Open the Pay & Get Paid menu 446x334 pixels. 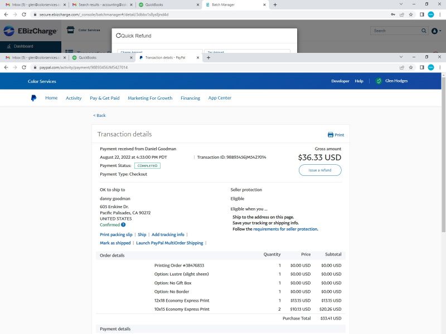[104, 97]
